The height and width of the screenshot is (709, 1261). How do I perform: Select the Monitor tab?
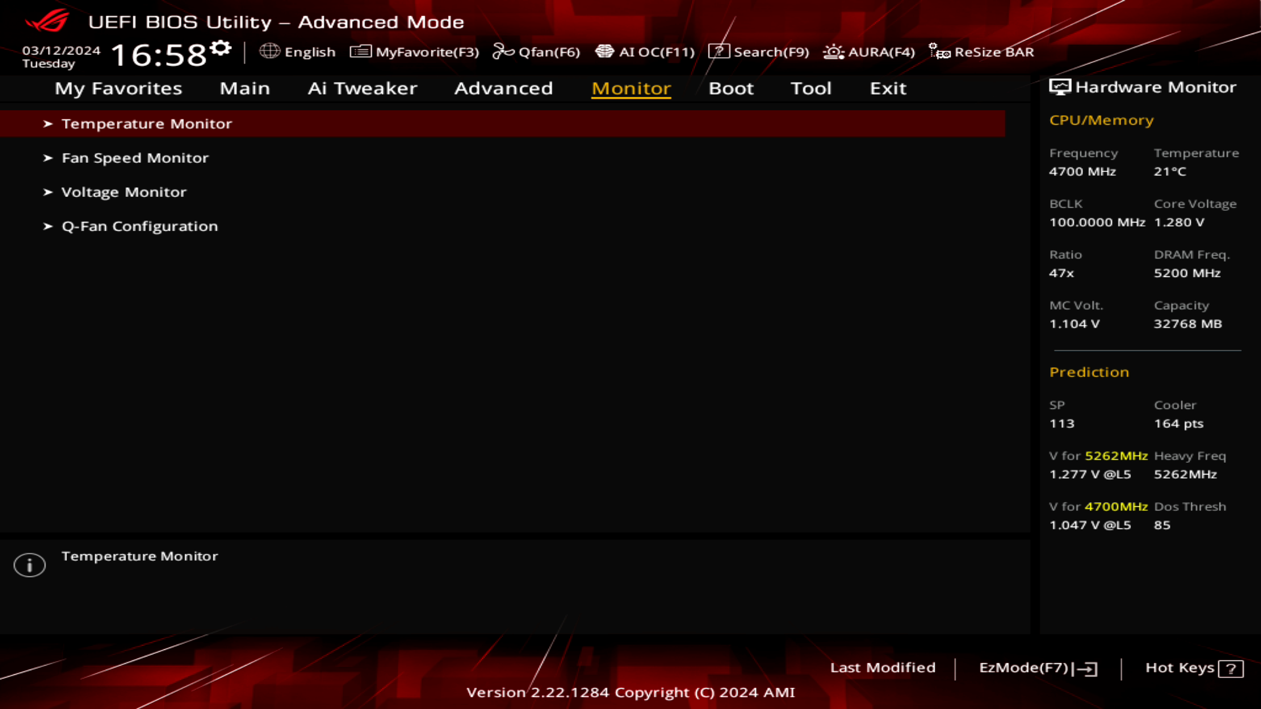pos(630,87)
